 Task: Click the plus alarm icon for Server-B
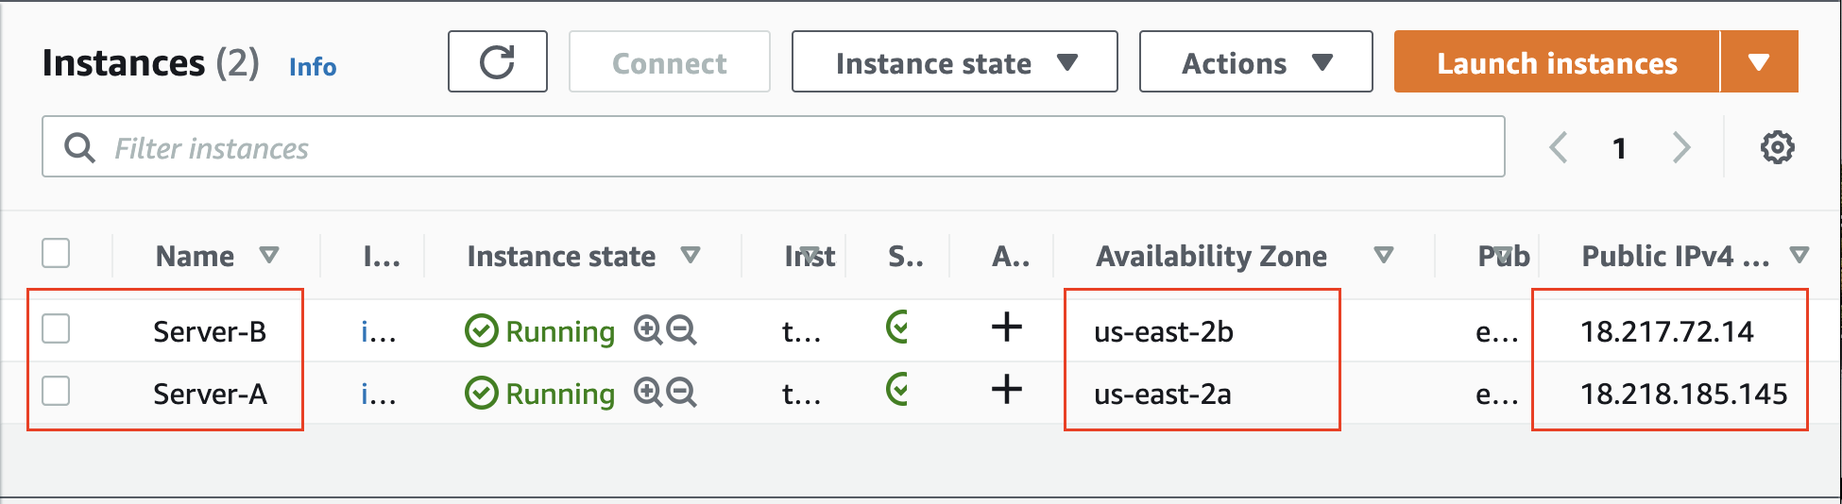pyautogui.click(x=1007, y=327)
